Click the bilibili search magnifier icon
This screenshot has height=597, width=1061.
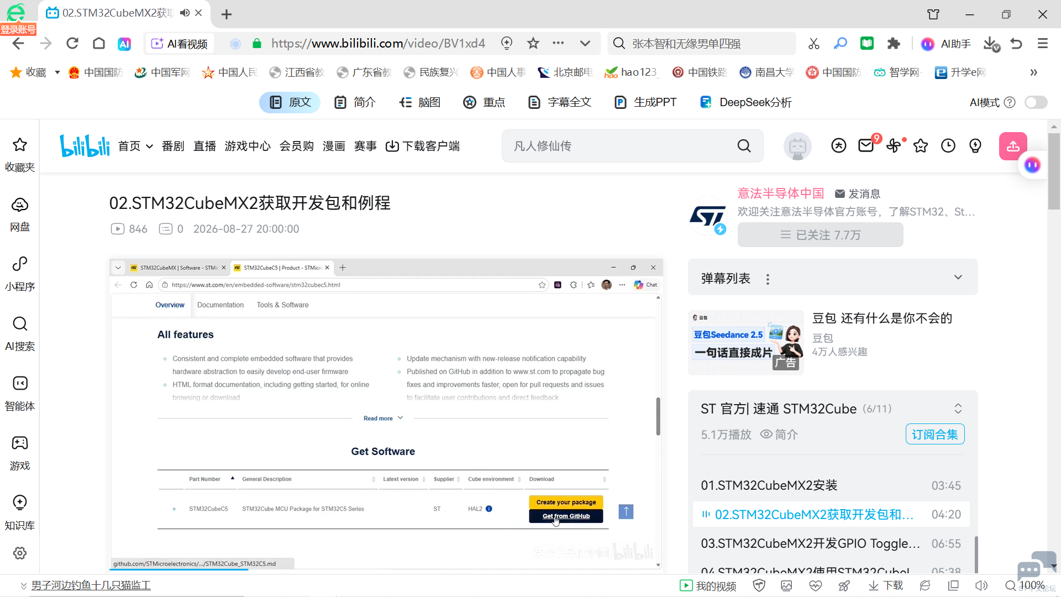[744, 146]
